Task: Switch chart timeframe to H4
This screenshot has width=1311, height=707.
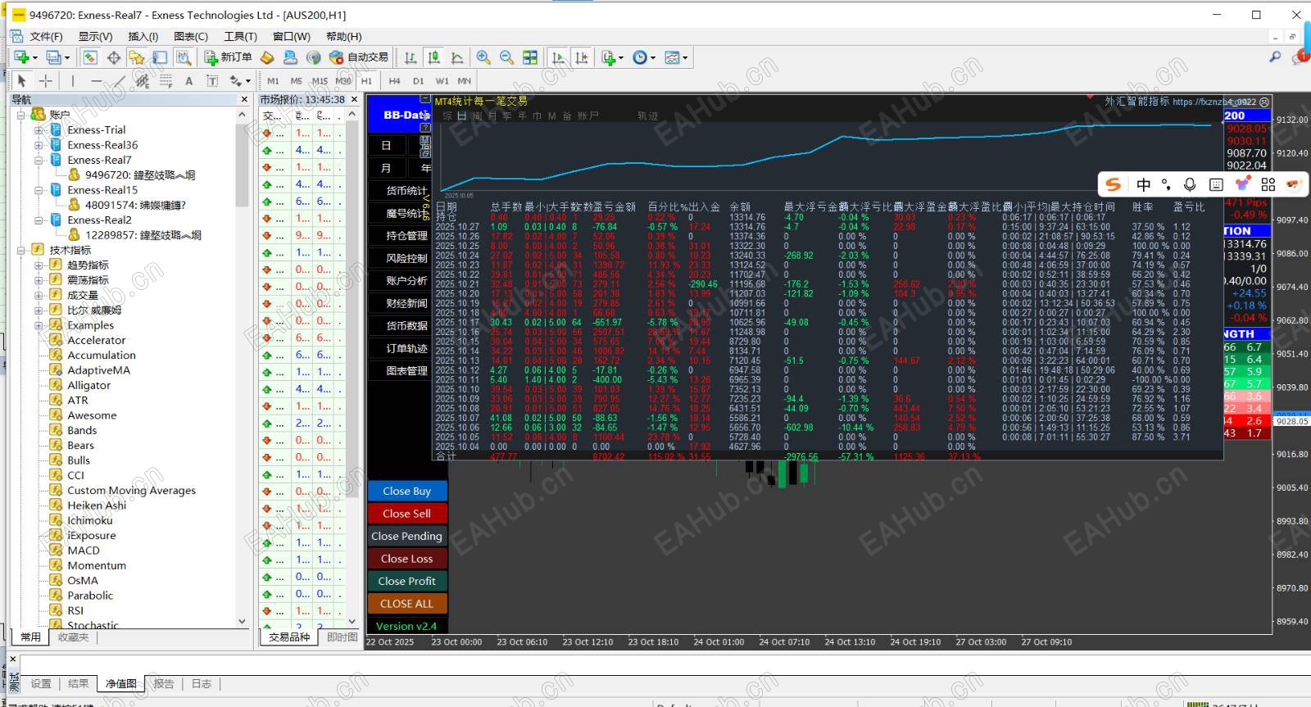Action: tap(395, 80)
